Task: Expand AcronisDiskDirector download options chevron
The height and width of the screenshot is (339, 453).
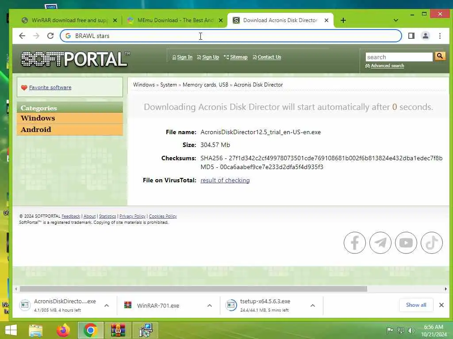Action: coord(107,305)
